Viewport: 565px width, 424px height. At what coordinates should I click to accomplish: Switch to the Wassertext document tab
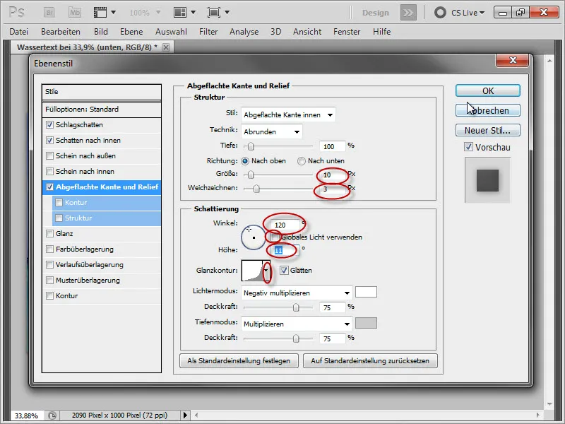pyautogui.click(x=87, y=47)
